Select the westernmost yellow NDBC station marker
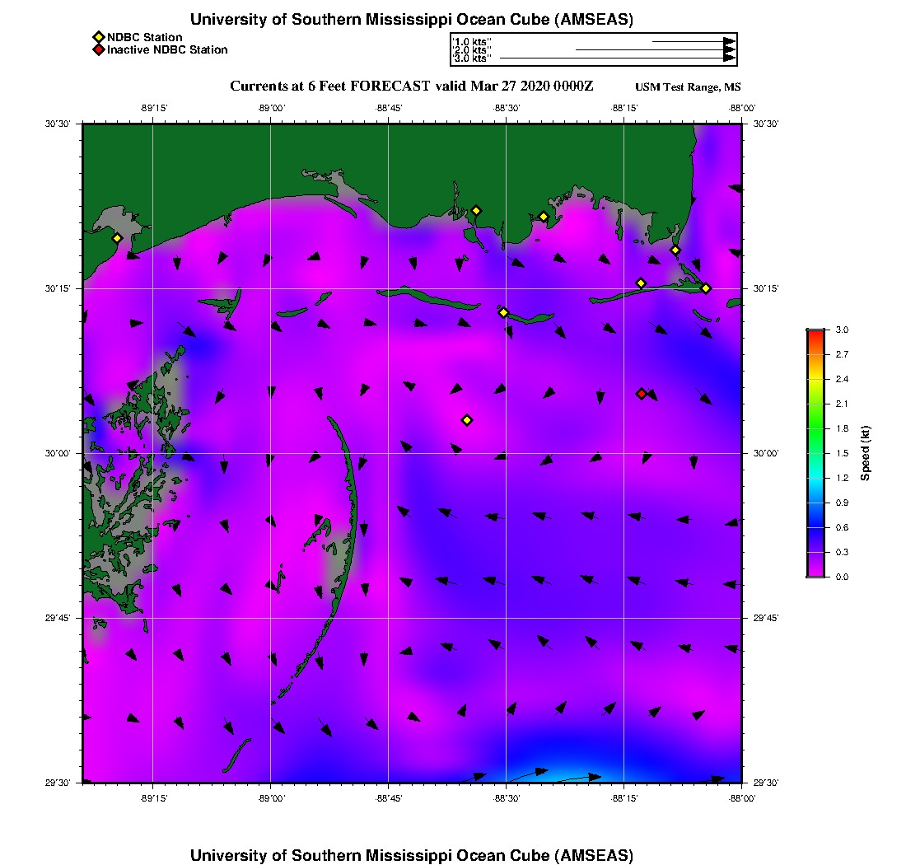The image size is (906, 865). (x=118, y=238)
